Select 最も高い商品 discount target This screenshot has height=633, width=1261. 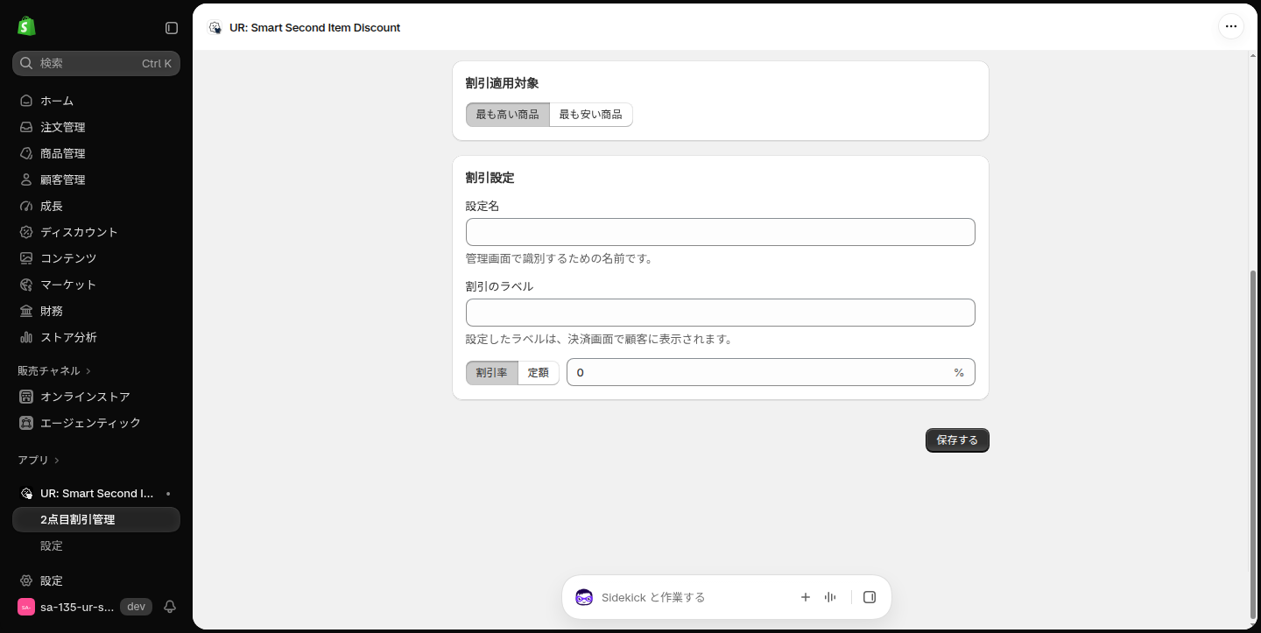tap(508, 115)
